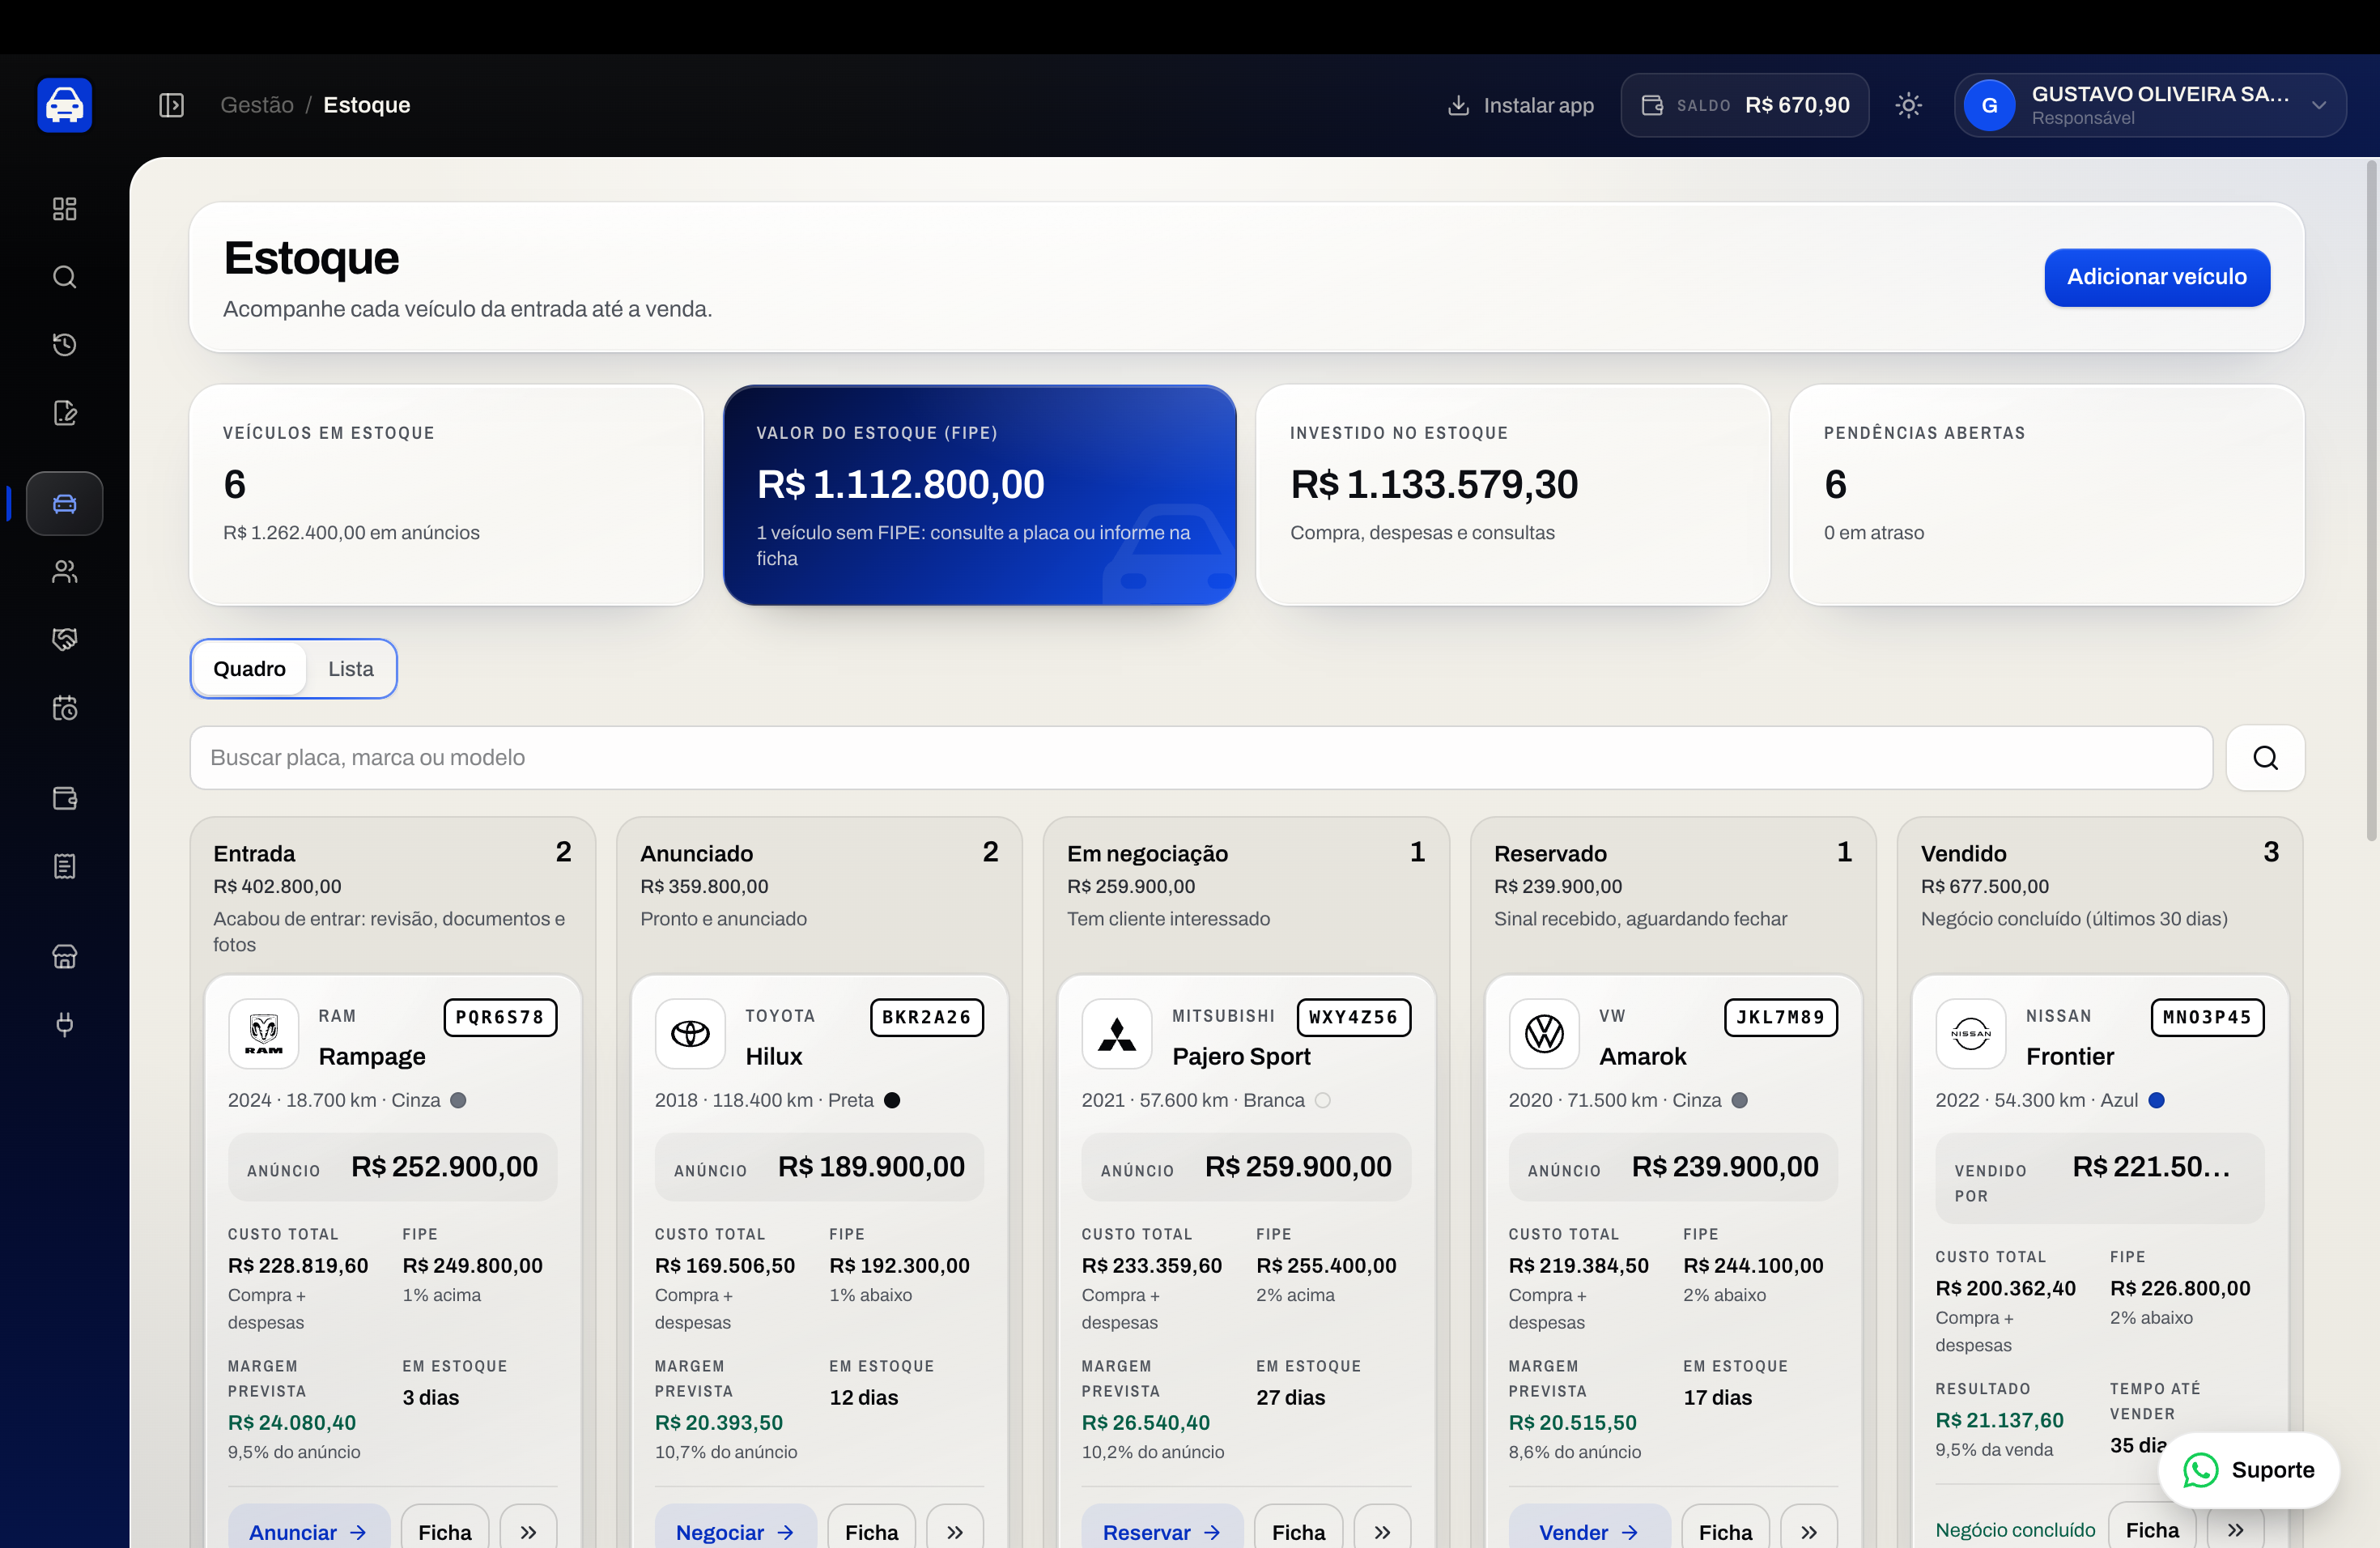The width and height of the screenshot is (2380, 1548).
Task: Open the plug integrations icon in sidebar
Action: coord(65,1024)
